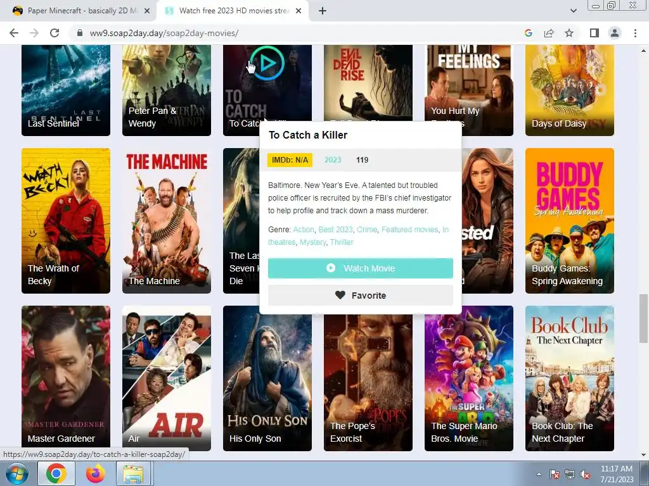Screen dimensions: 649x486
Task: Toggle the browser side panel
Action: [x=594, y=33]
